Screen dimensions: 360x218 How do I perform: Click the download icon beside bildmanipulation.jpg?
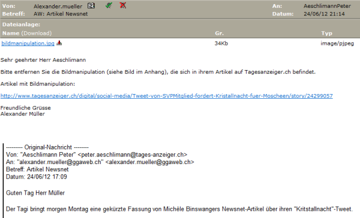[x=59, y=43]
